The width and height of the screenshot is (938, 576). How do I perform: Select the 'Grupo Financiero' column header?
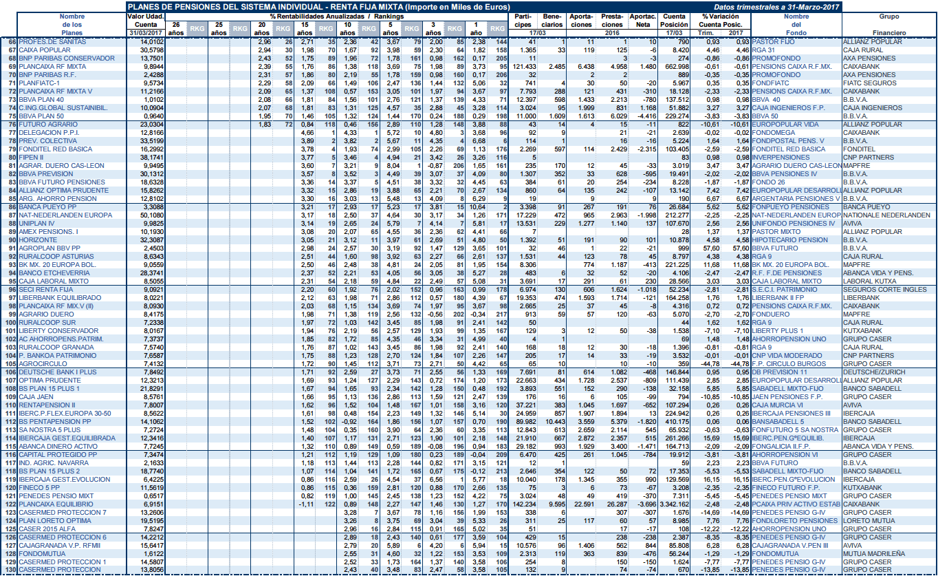point(888,24)
